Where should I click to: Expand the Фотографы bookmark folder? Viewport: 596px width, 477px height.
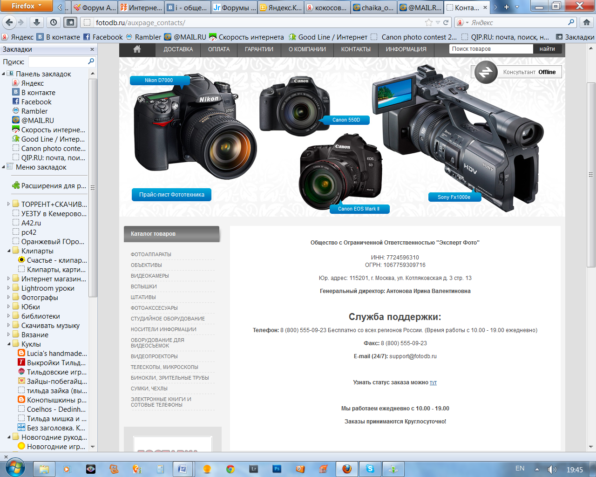[x=8, y=297]
